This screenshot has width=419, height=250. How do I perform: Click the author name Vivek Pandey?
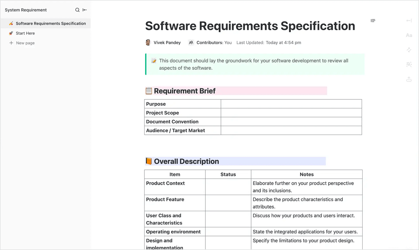pyautogui.click(x=167, y=42)
